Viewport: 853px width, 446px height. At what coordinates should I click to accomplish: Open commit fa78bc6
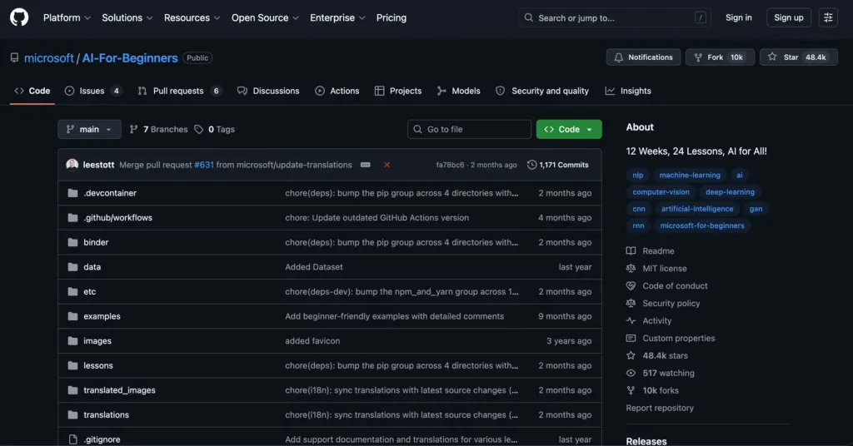click(450, 165)
